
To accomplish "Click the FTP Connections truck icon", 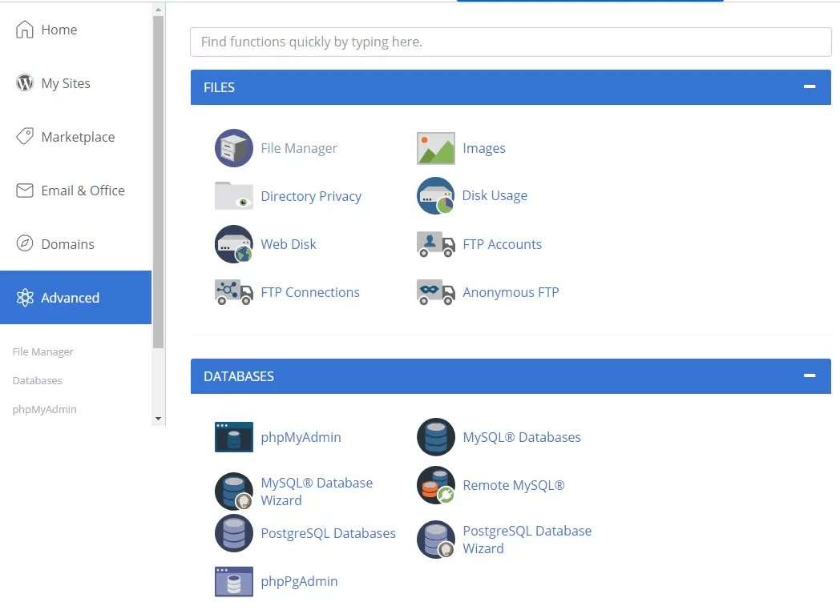I will pos(233,292).
